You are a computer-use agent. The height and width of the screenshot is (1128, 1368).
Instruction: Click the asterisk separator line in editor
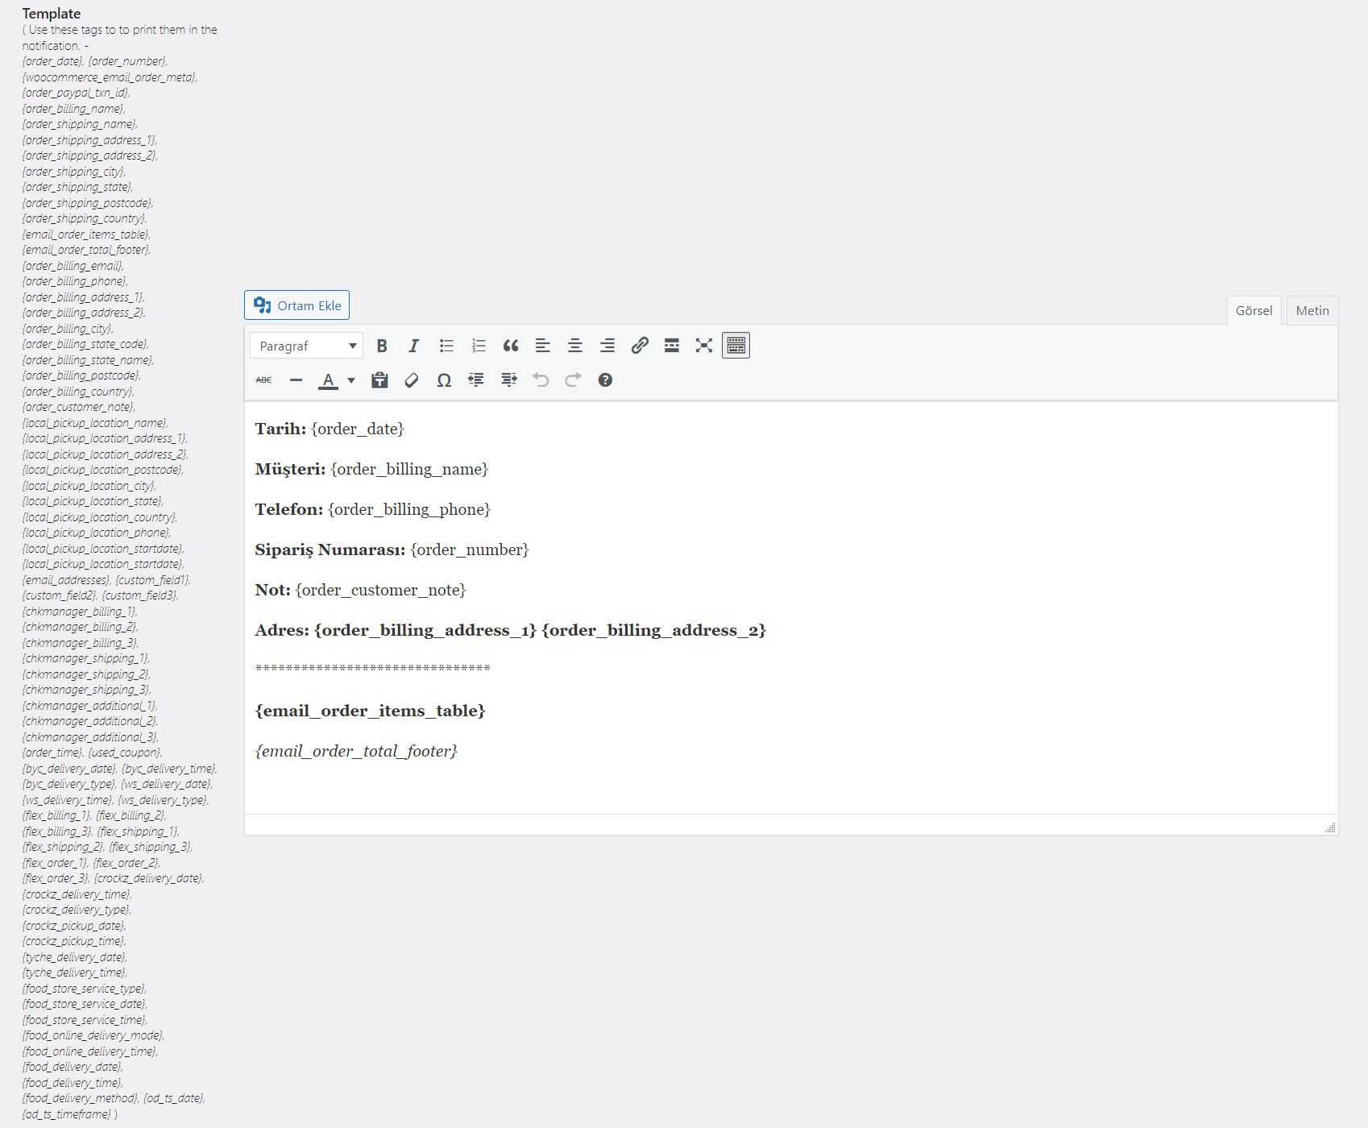(372, 669)
